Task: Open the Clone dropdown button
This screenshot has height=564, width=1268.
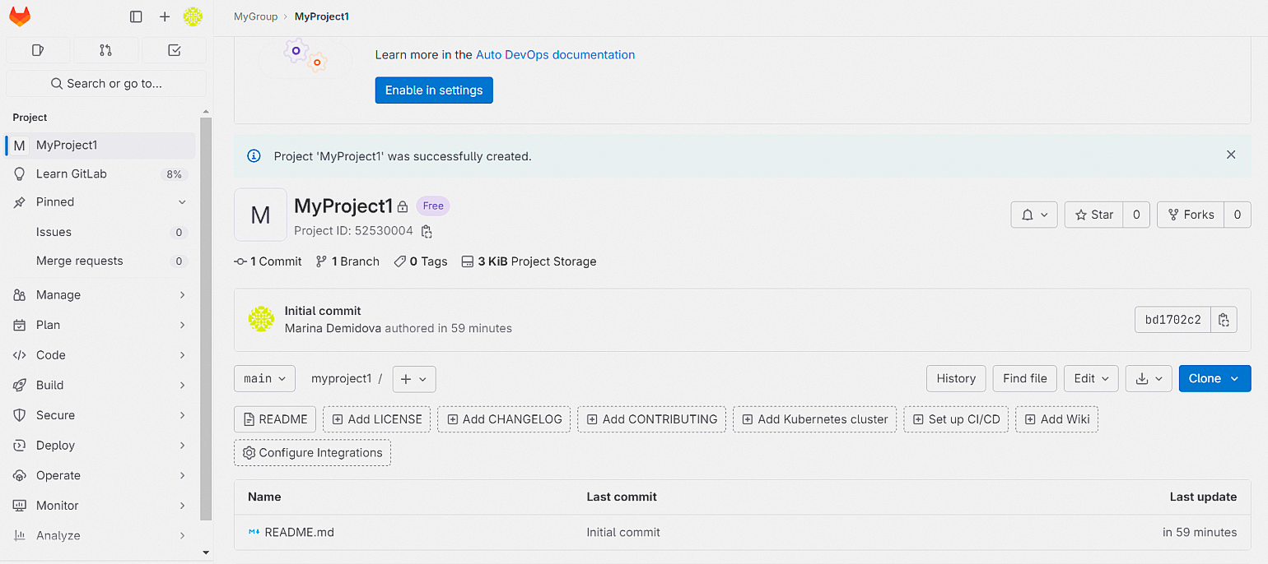Action: click(x=1214, y=378)
